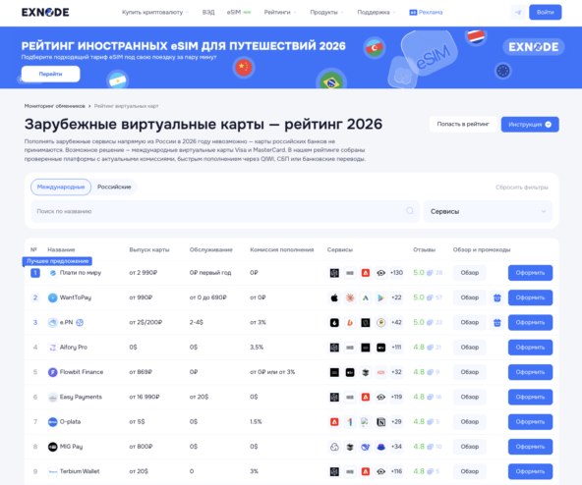
Task: Expand the Рейтинги menu in header
Action: (x=280, y=12)
